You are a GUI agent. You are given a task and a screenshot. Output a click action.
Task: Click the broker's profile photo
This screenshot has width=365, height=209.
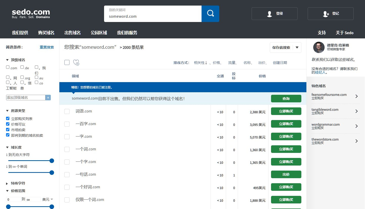coord(319,47)
